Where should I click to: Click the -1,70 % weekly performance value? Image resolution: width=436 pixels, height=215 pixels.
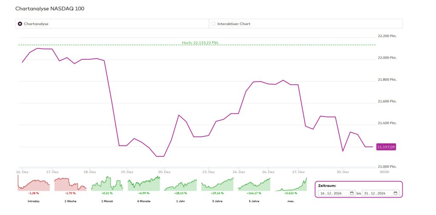(x=70, y=193)
